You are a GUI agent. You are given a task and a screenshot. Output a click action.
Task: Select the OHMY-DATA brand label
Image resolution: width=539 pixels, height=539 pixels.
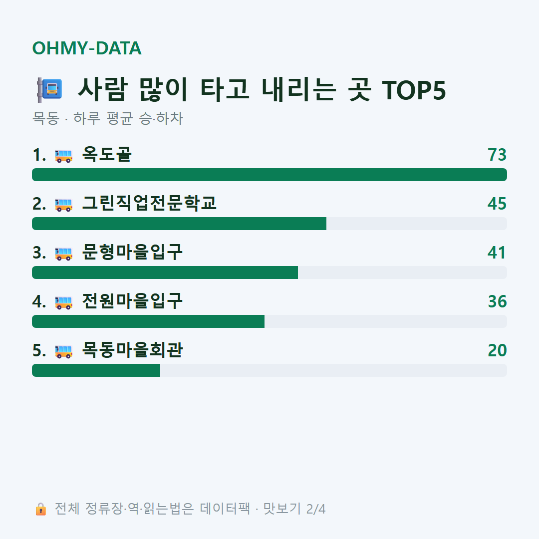(87, 48)
